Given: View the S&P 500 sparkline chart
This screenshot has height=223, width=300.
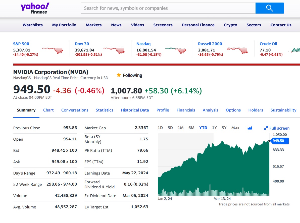Looking at the screenshot, I should [x=53, y=50].
